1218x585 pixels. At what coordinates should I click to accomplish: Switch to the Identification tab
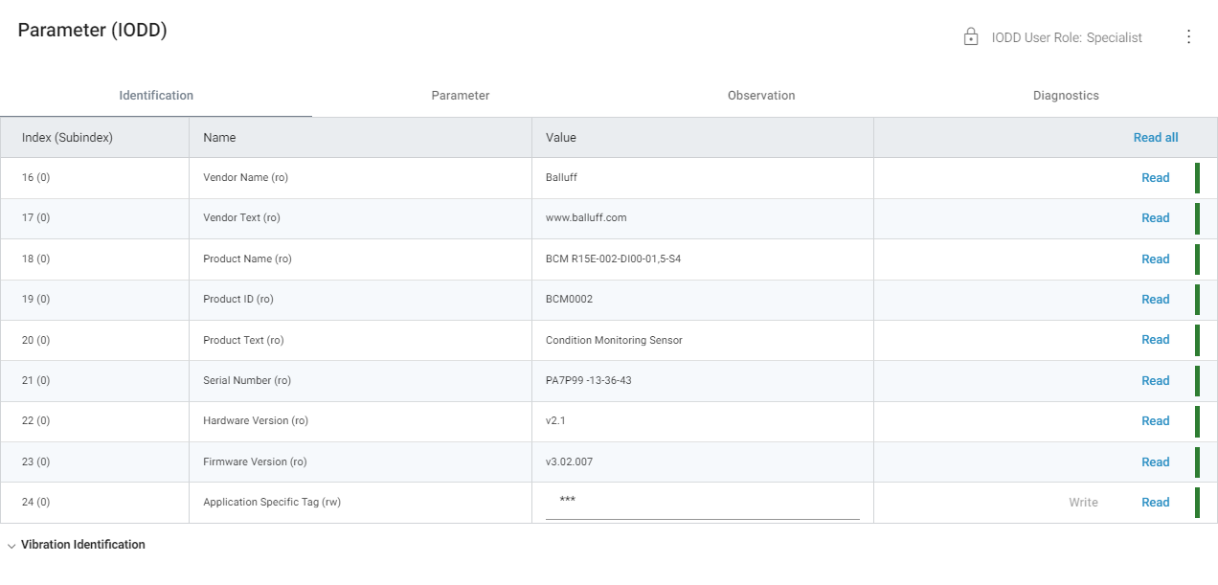click(156, 96)
